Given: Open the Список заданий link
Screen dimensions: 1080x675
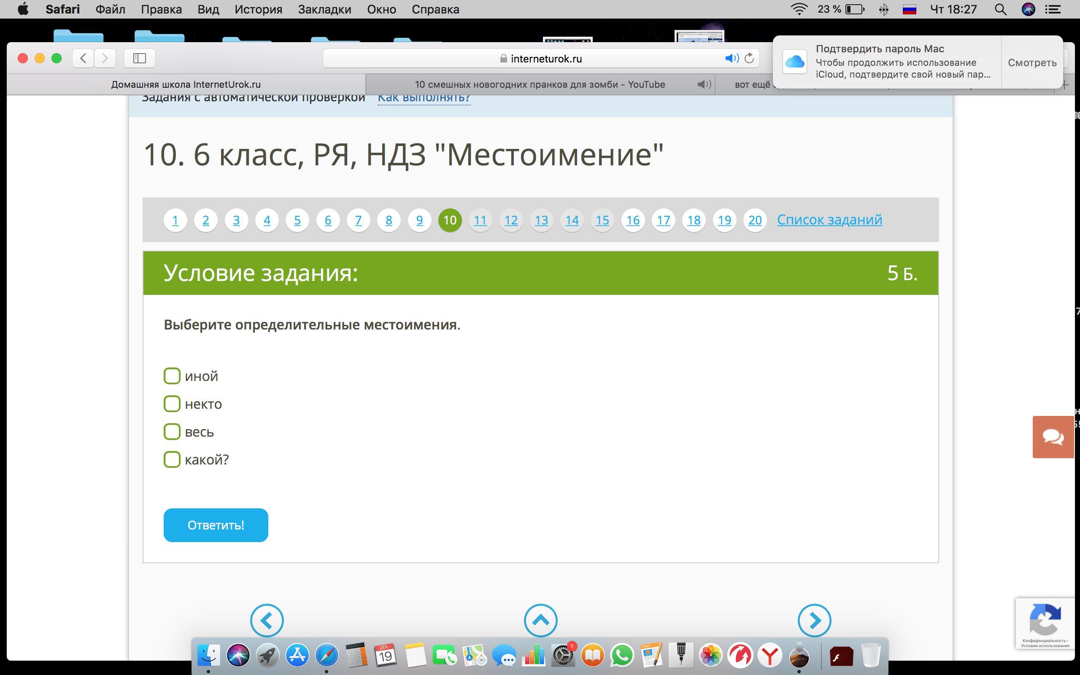Looking at the screenshot, I should (x=829, y=220).
